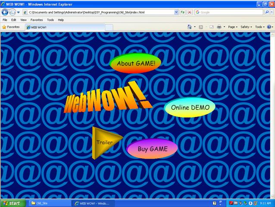Click the RSS feeds icon
The width and height of the screenshot is (275, 207).
pyautogui.click(x=201, y=27)
